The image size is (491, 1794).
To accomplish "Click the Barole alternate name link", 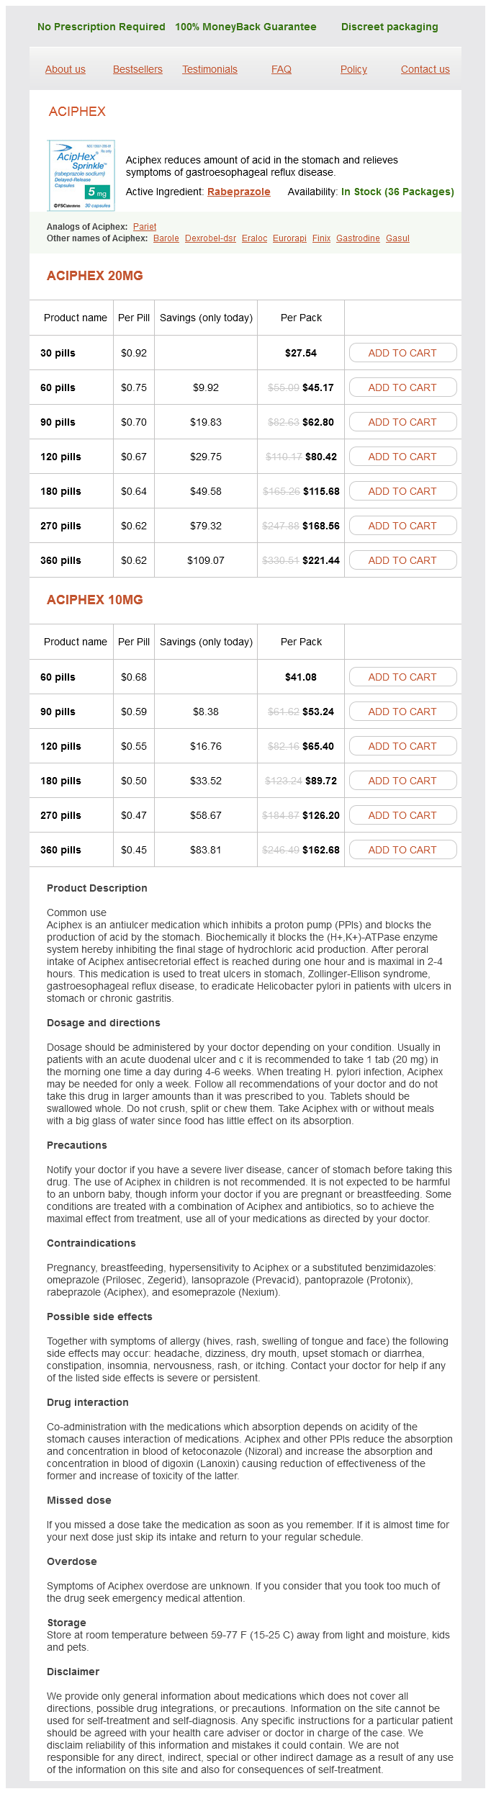I will [166, 238].
